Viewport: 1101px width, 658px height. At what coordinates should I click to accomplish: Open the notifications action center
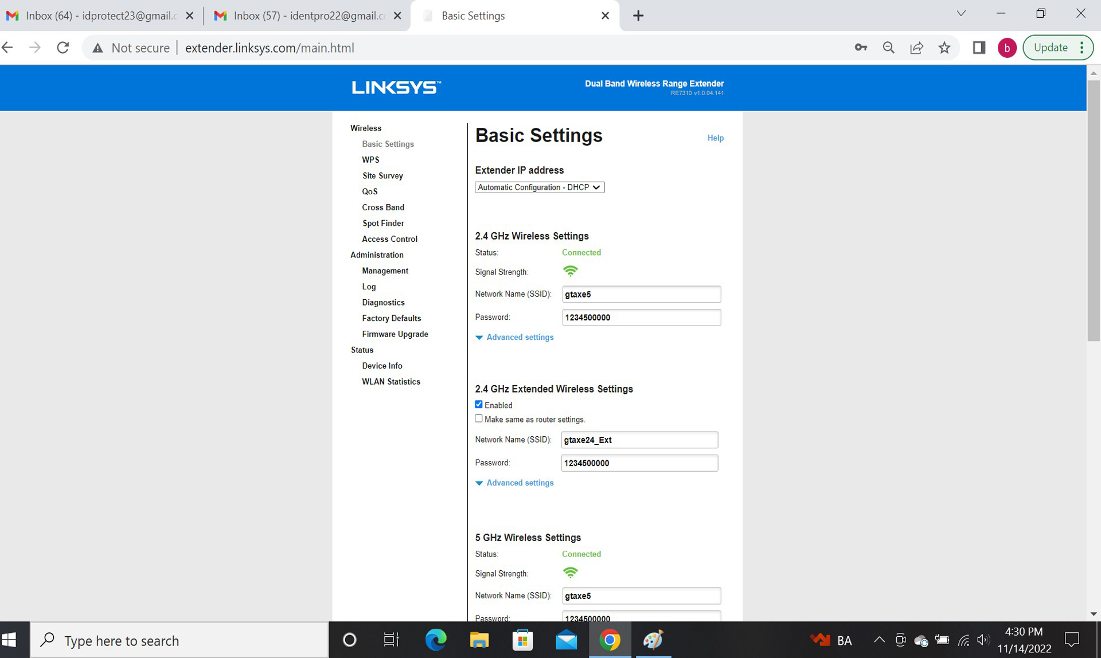click(x=1072, y=640)
